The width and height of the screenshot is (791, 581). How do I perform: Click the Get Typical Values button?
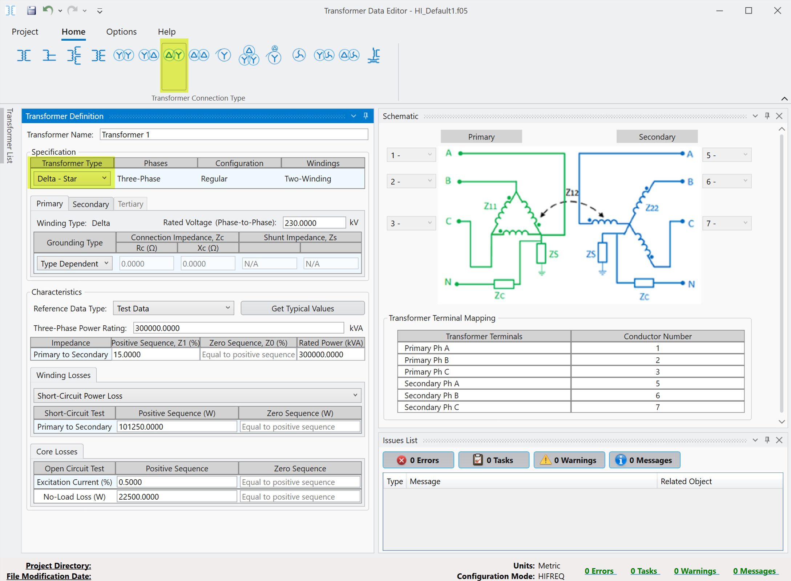[303, 308]
